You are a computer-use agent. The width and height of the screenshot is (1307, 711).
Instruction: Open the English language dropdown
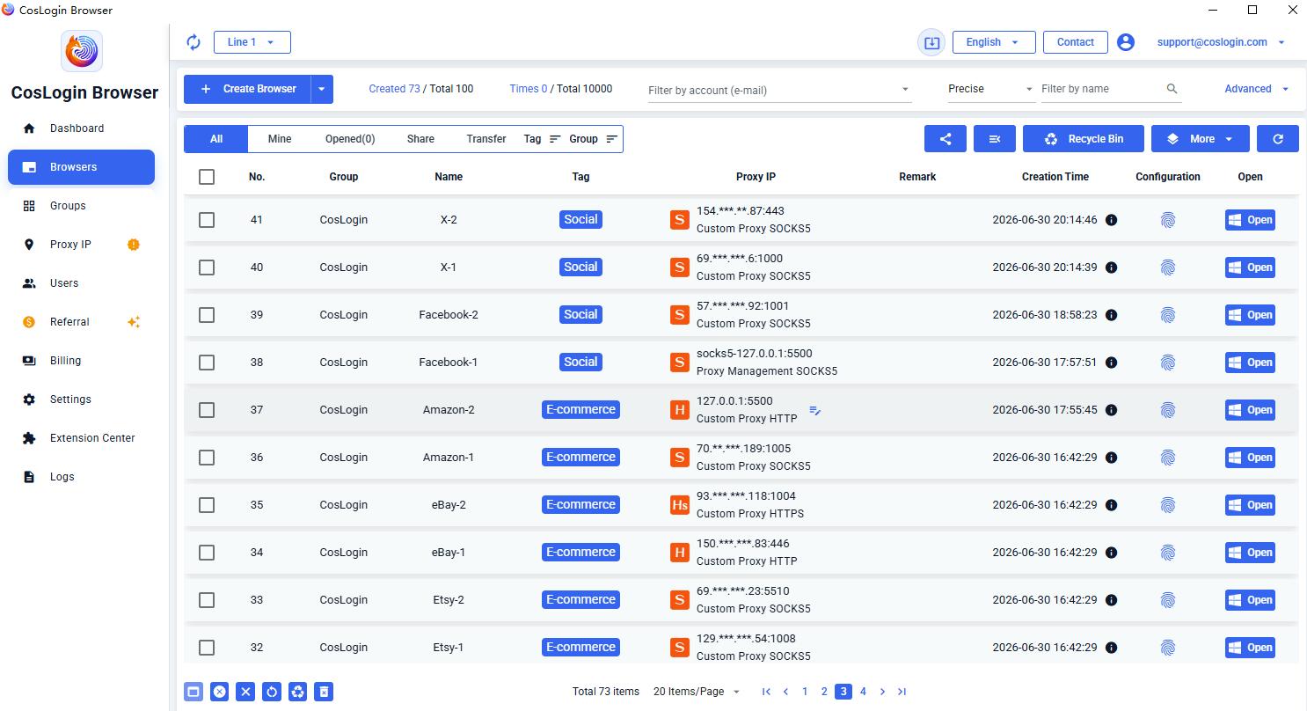993,42
